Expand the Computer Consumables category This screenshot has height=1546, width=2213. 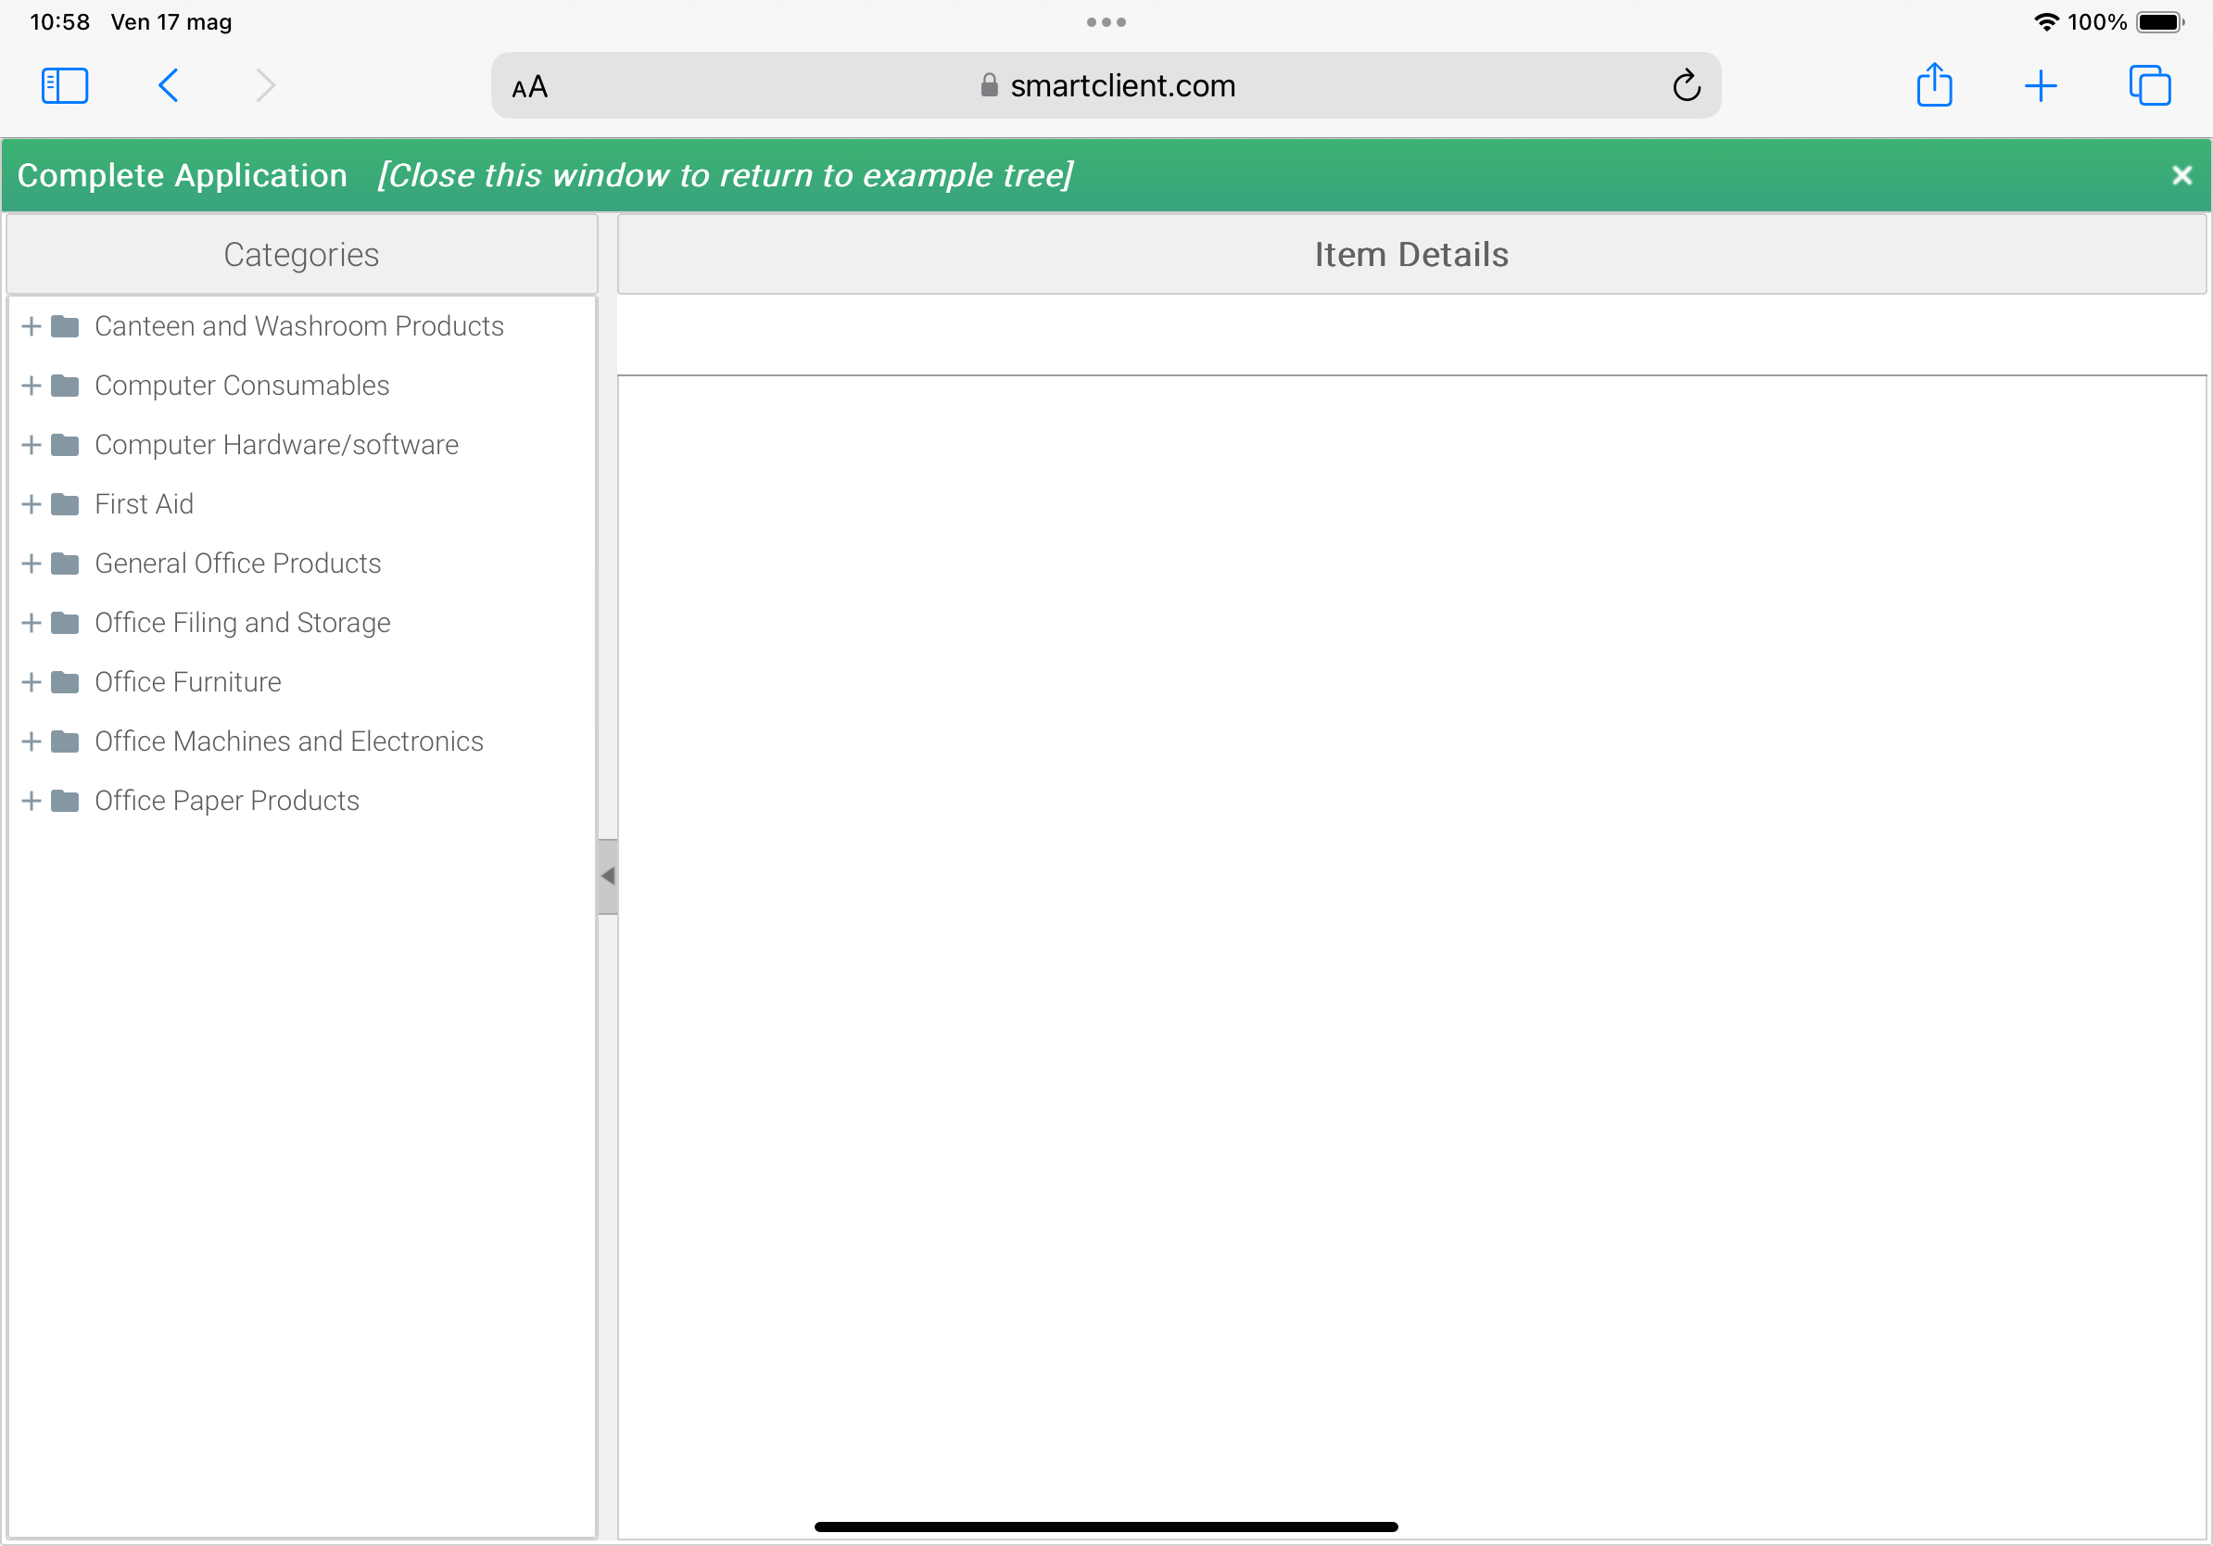[x=31, y=386]
